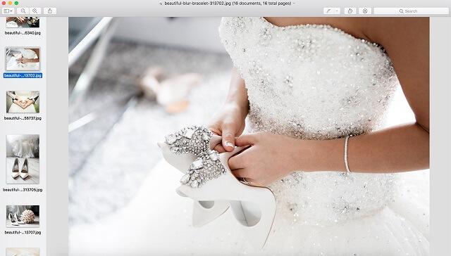Expand the highlight pen style dropdown arrow
The width and height of the screenshot is (451, 256).
pyautogui.click(x=337, y=11)
